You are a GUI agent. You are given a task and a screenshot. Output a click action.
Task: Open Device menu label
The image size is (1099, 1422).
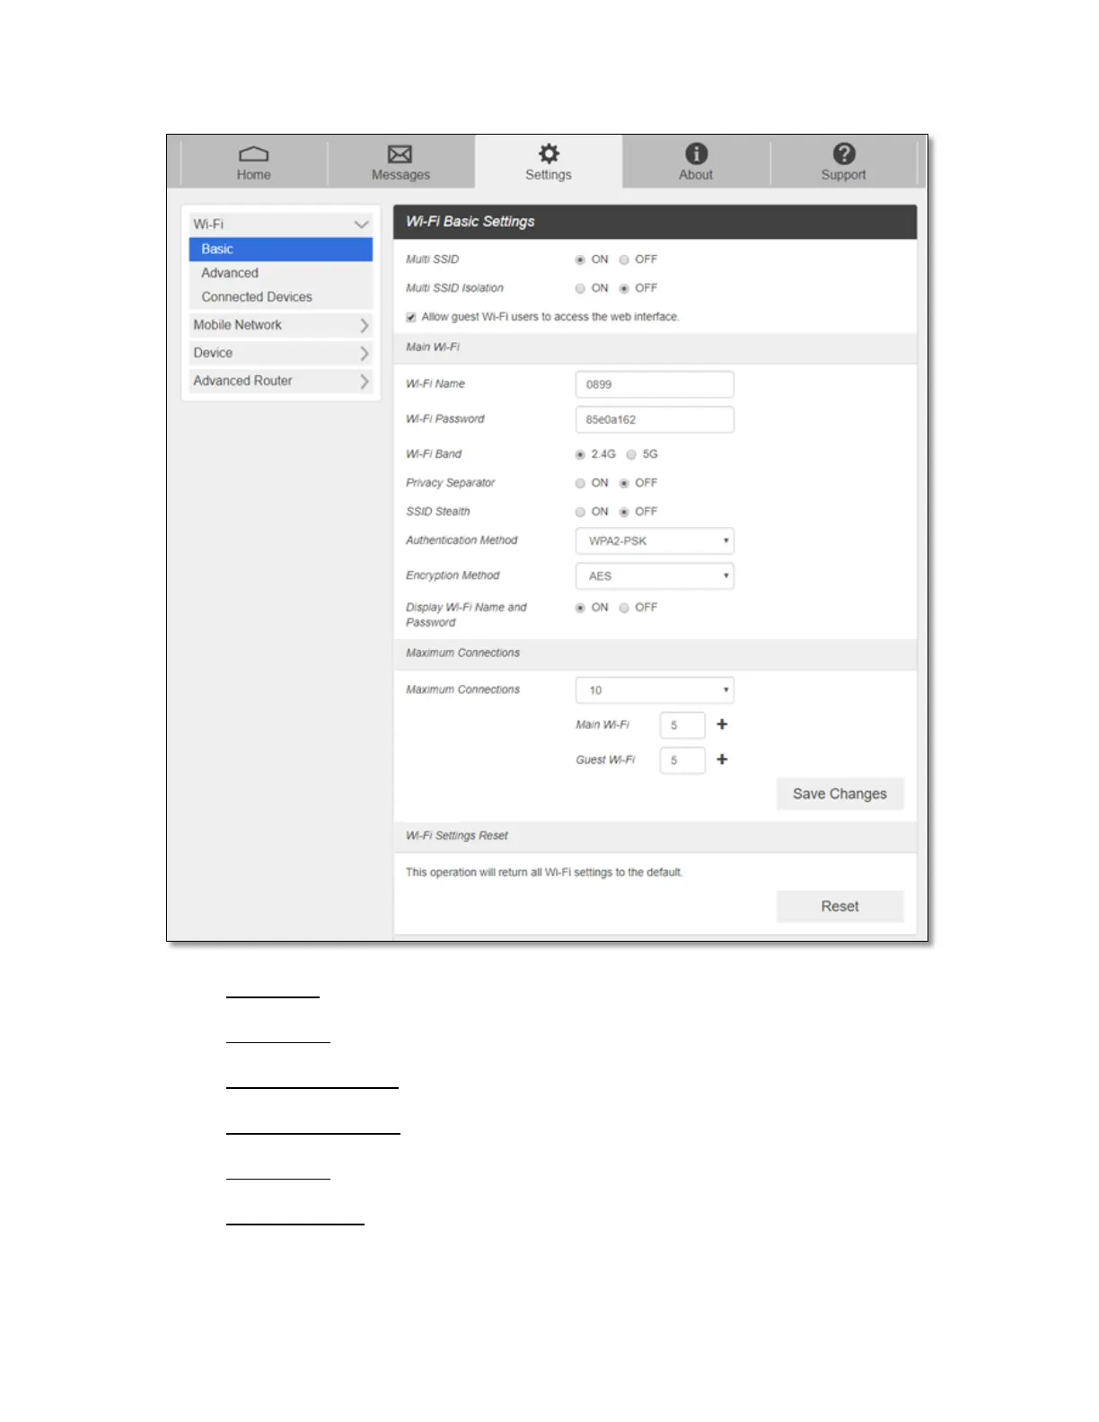pyautogui.click(x=213, y=353)
